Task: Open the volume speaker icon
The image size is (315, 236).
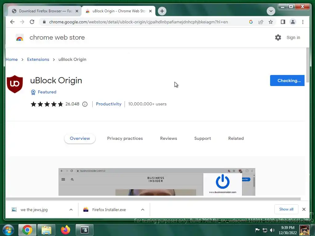Action: [x=272, y=230]
